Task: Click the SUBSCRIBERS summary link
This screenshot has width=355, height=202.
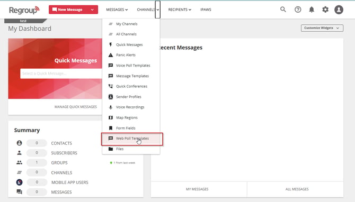Action: tap(64, 153)
